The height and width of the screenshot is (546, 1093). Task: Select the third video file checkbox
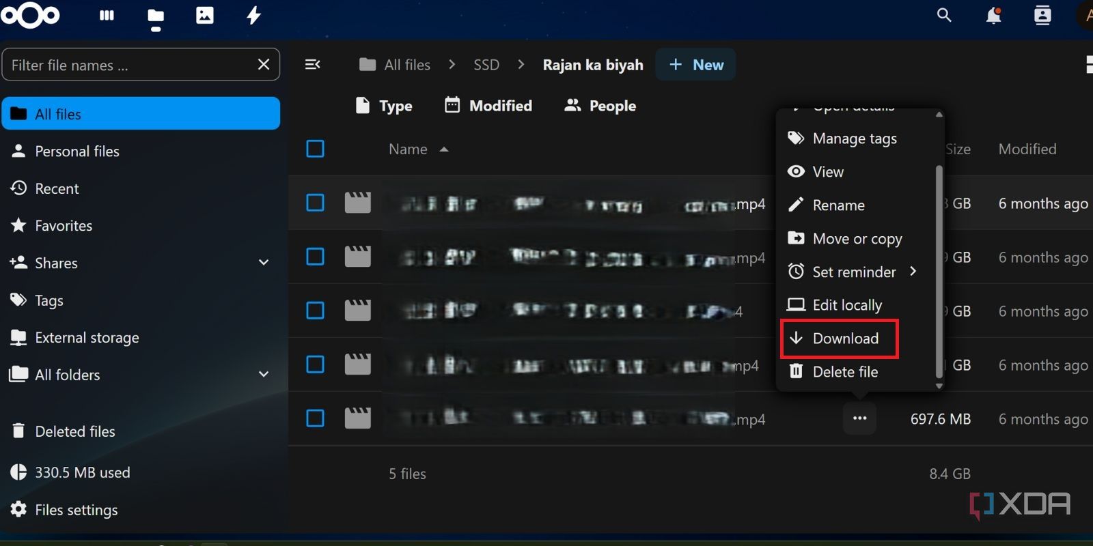(316, 311)
